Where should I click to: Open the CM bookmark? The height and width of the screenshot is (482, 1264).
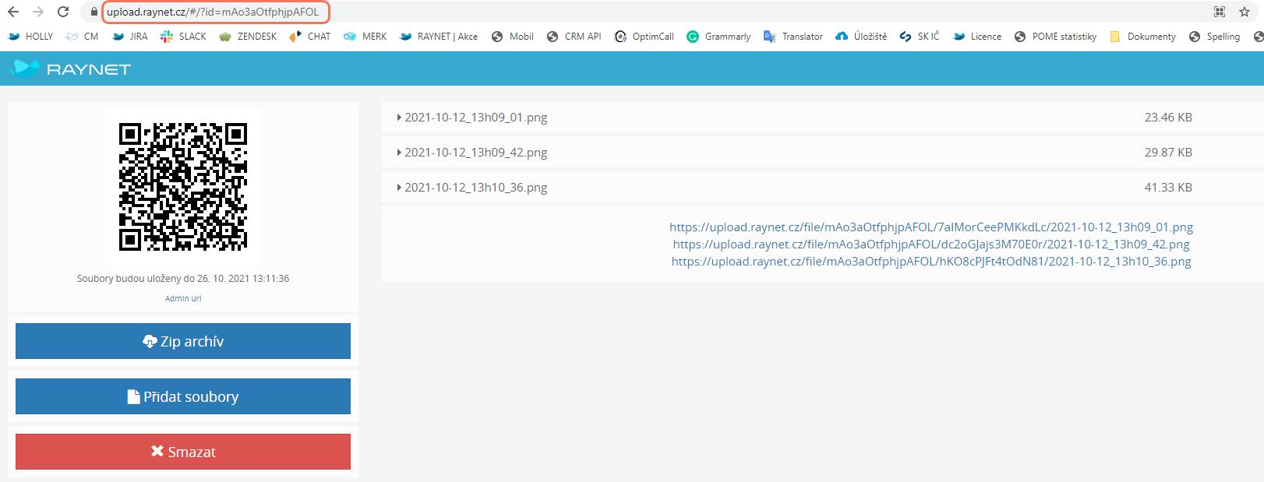click(x=83, y=37)
